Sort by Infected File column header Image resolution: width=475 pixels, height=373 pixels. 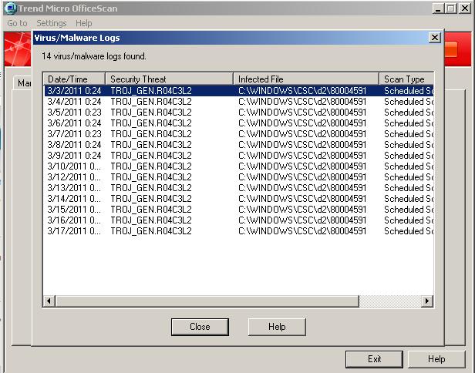[x=306, y=79]
